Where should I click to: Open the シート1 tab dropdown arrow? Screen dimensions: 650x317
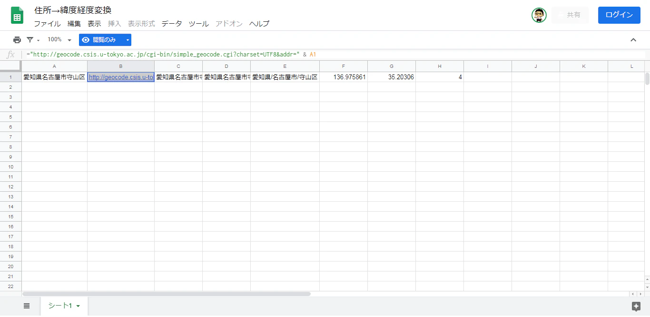pyautogui.click(x=78, y=306)
